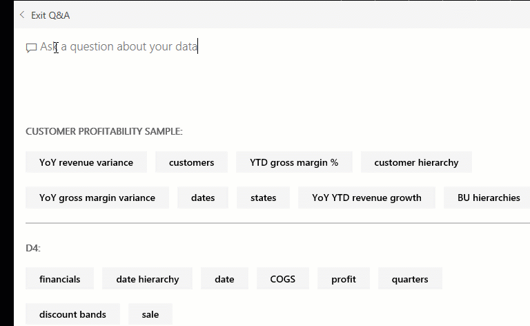Click the BU hierarchies suggestion

click(x=489, y=198)
